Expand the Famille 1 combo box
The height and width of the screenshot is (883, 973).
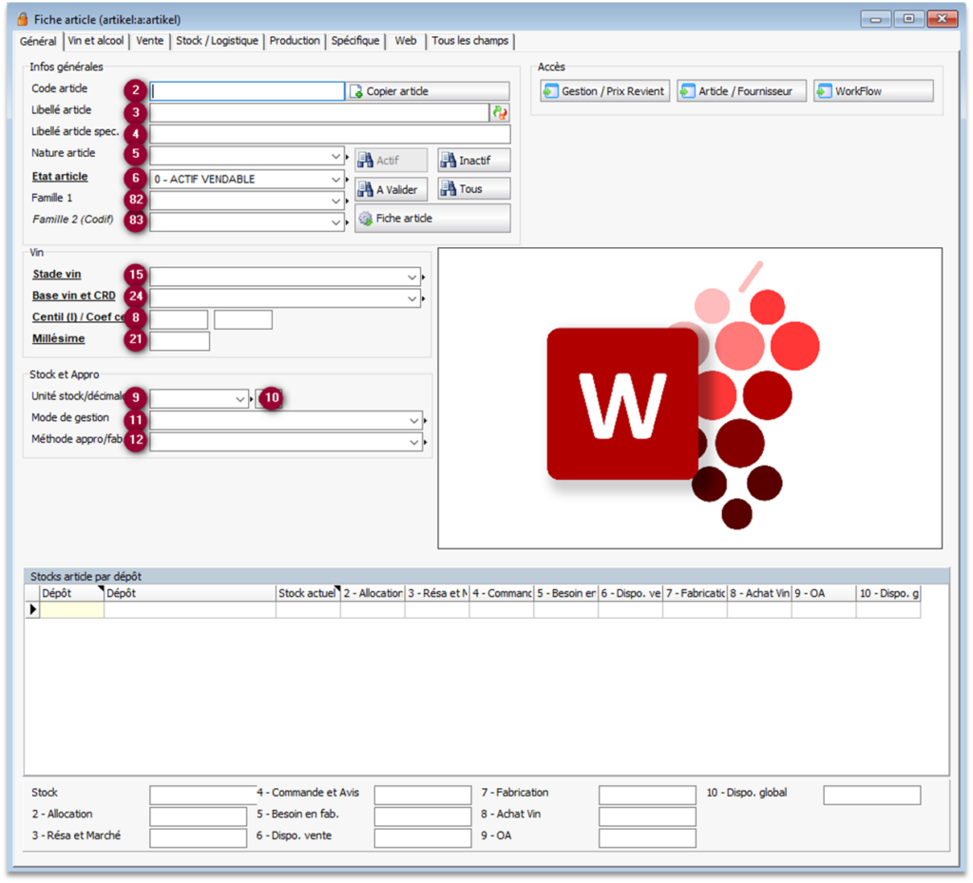coord(336,201)
